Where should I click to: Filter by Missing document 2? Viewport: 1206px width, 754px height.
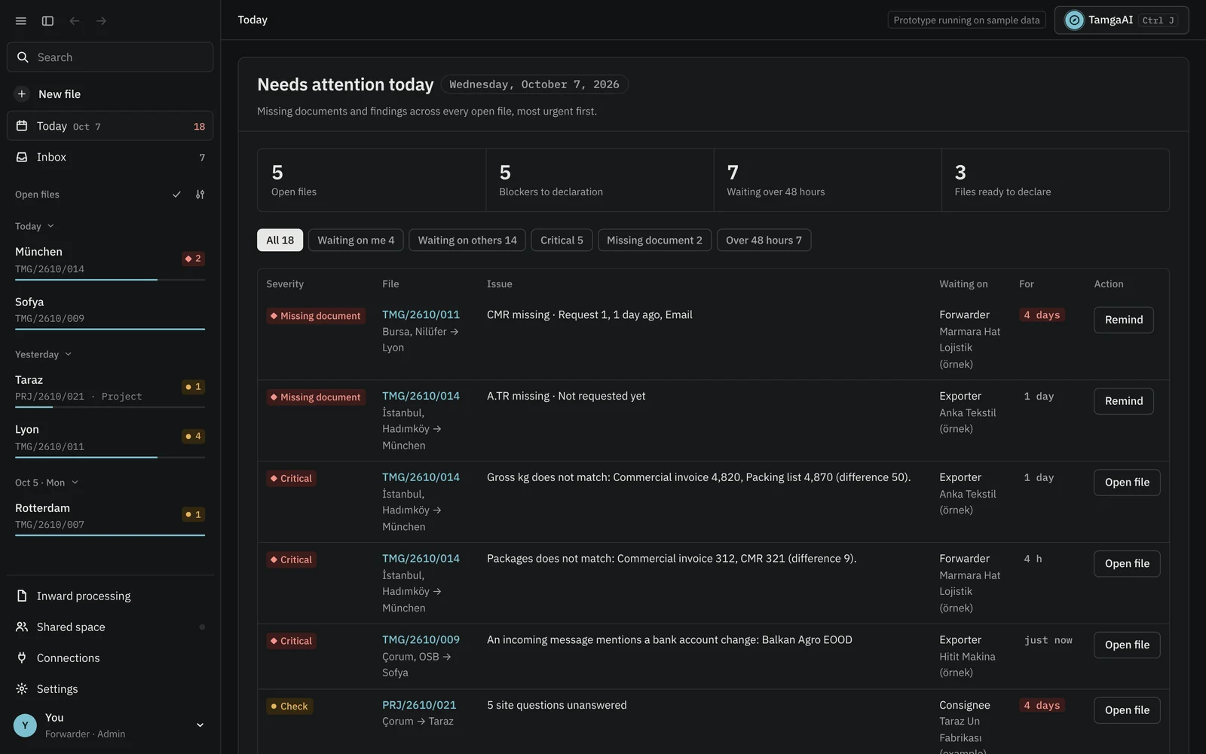(x=654, y=240)
